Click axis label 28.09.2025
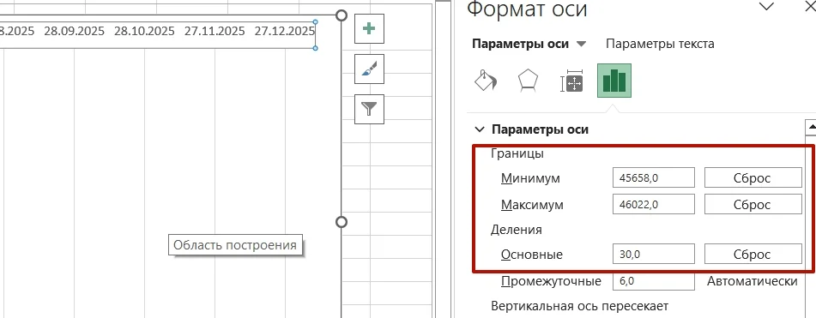This screenshot has height=318, width=816. [x=74, y=31]
